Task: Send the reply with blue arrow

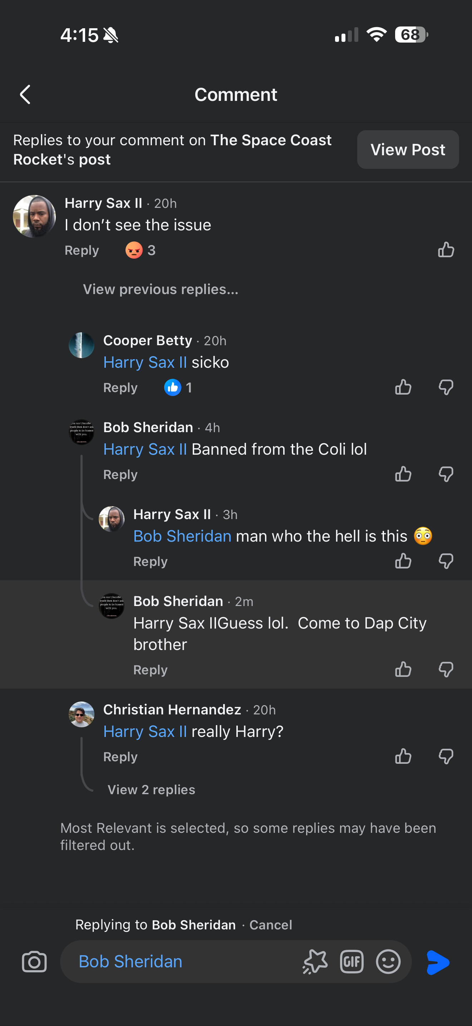Action: 438,962
